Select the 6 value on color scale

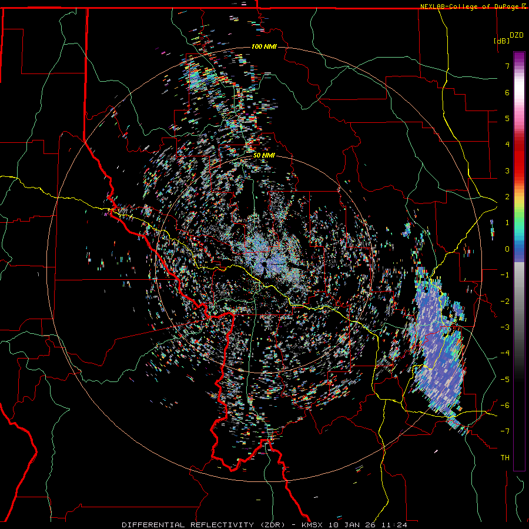[507, 92]
